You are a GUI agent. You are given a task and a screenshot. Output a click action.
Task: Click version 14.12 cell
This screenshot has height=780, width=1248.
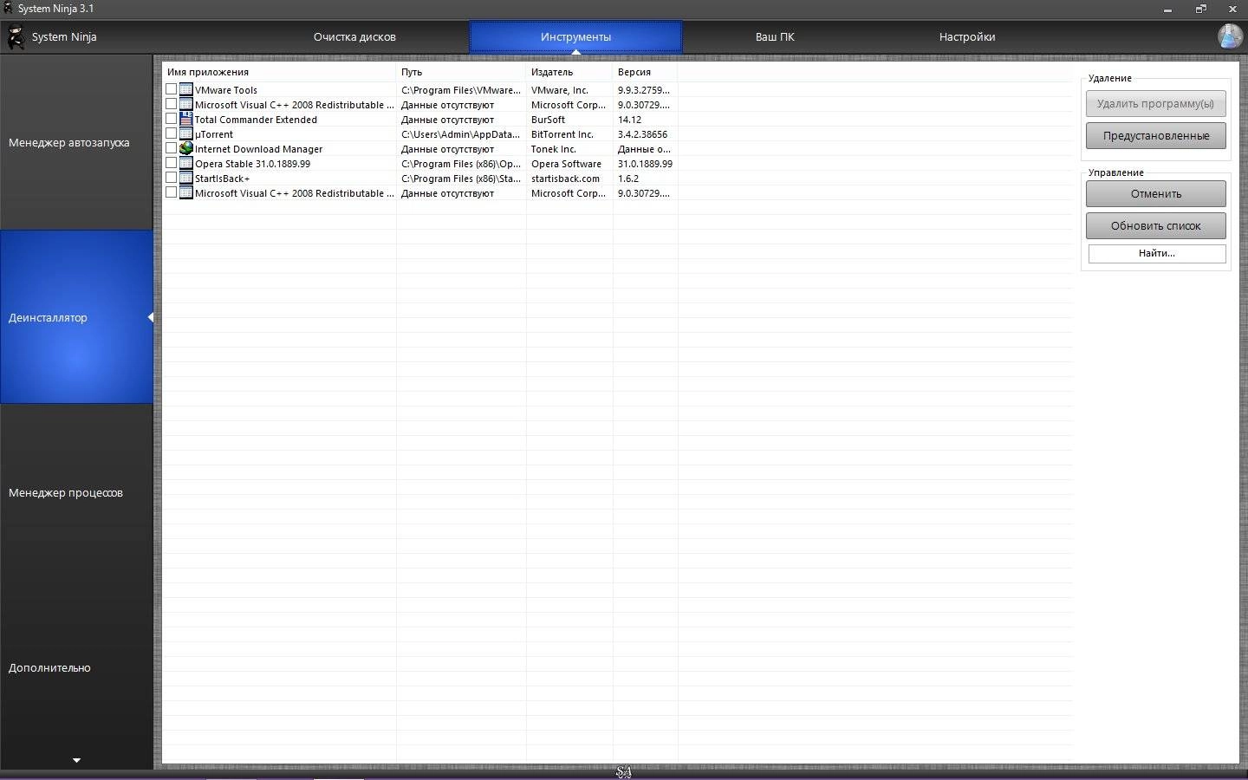coord(629,120)
